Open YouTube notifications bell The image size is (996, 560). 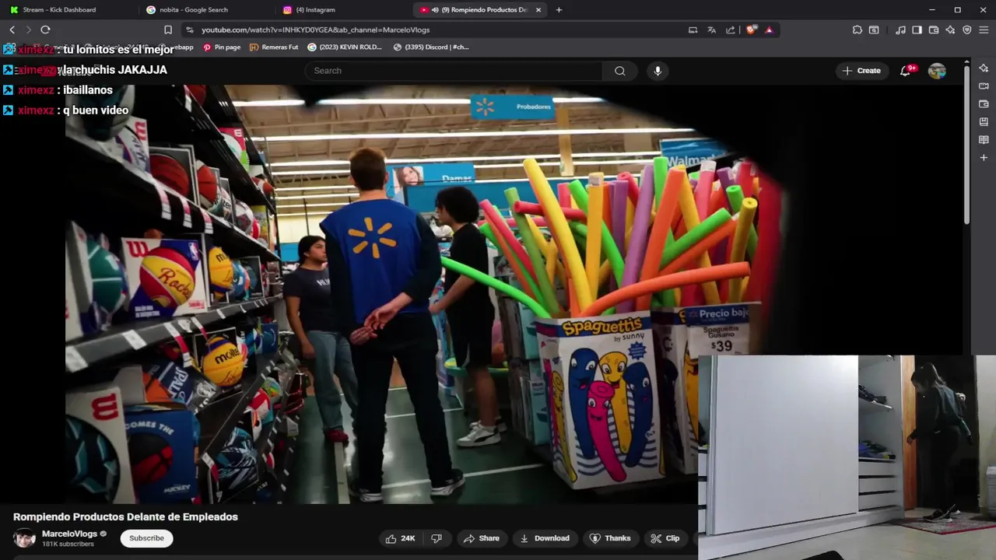click(905, 71)
